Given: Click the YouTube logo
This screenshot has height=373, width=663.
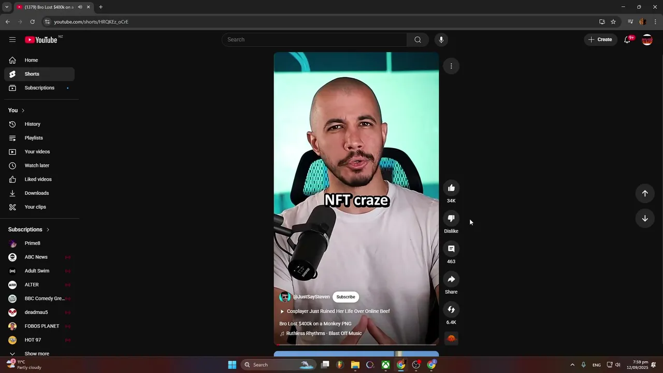Looking at the screenshot, I should click(41, 40).
